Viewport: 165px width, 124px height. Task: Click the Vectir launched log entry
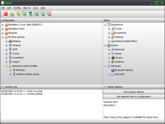(22, 91)
